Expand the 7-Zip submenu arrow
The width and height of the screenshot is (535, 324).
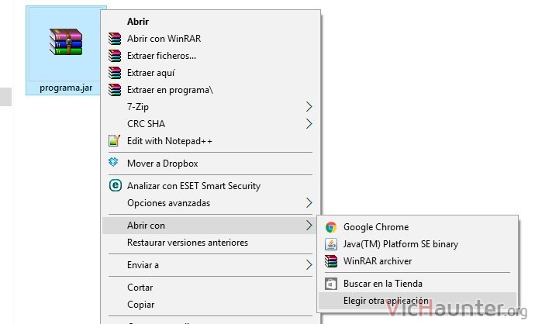click(x=309, y=107)
